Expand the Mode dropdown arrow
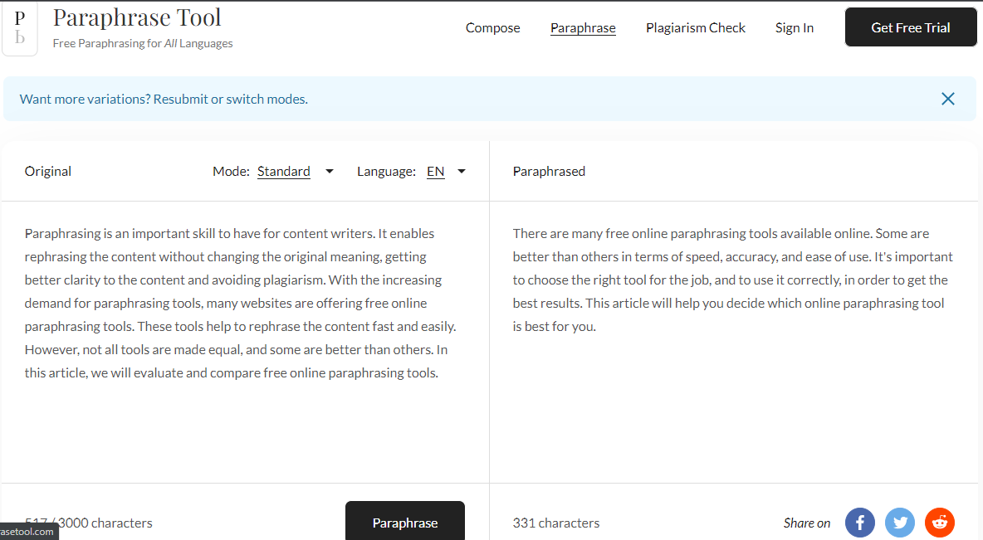The image size is (983, 540). [329, 172]
